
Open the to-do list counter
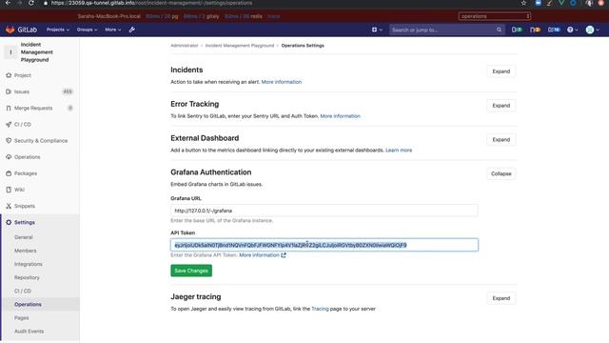click(x=554, y=30)
